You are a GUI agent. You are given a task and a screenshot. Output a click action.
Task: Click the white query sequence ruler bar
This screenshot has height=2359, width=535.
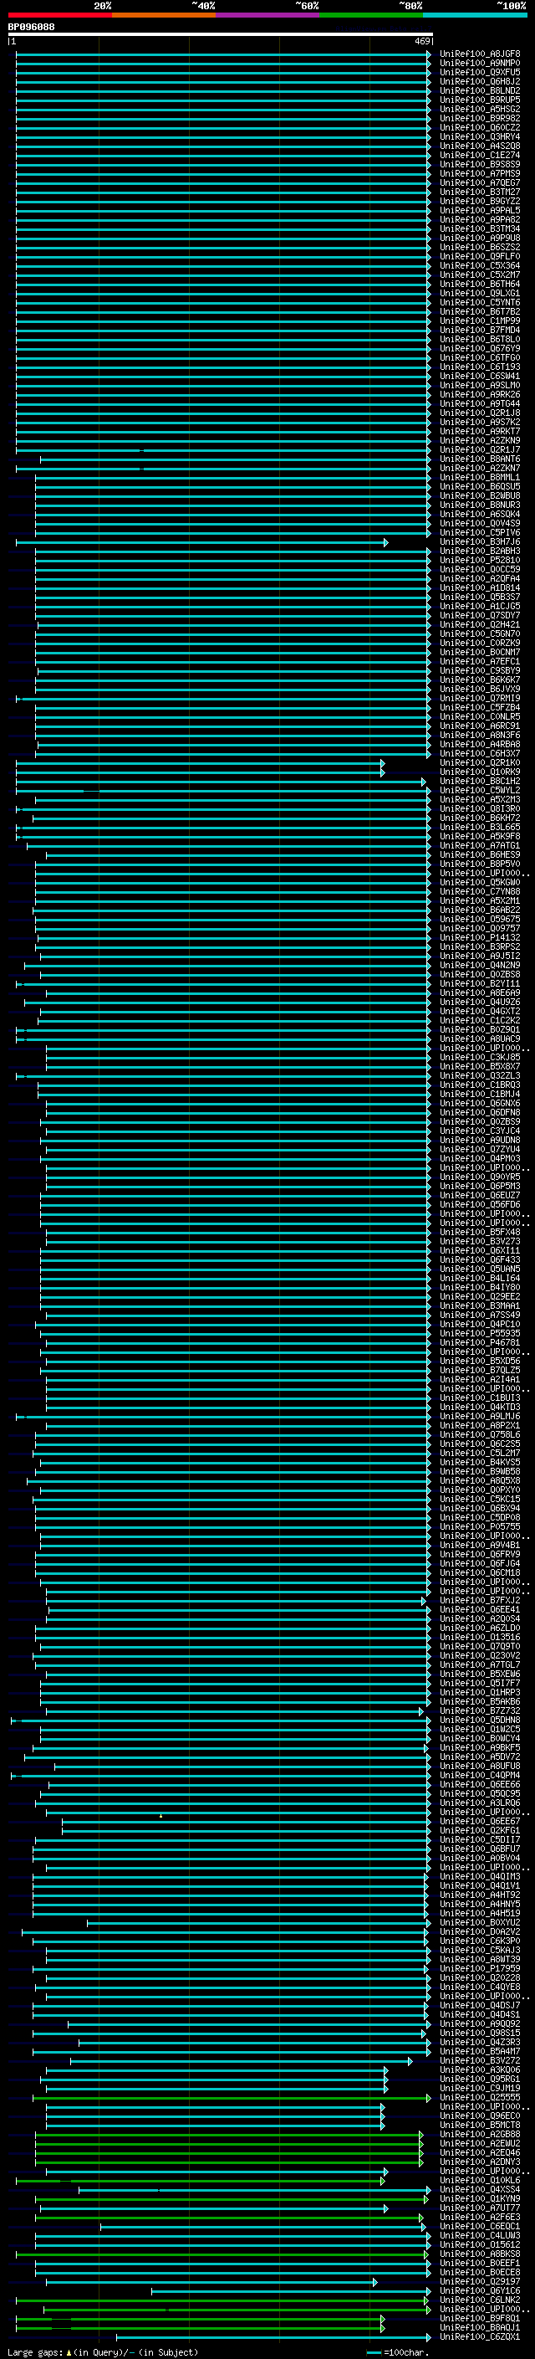point(220,33)
